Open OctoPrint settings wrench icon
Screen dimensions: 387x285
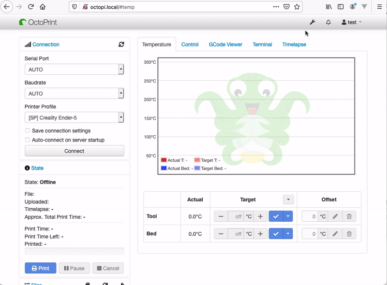tap(313, 22)
